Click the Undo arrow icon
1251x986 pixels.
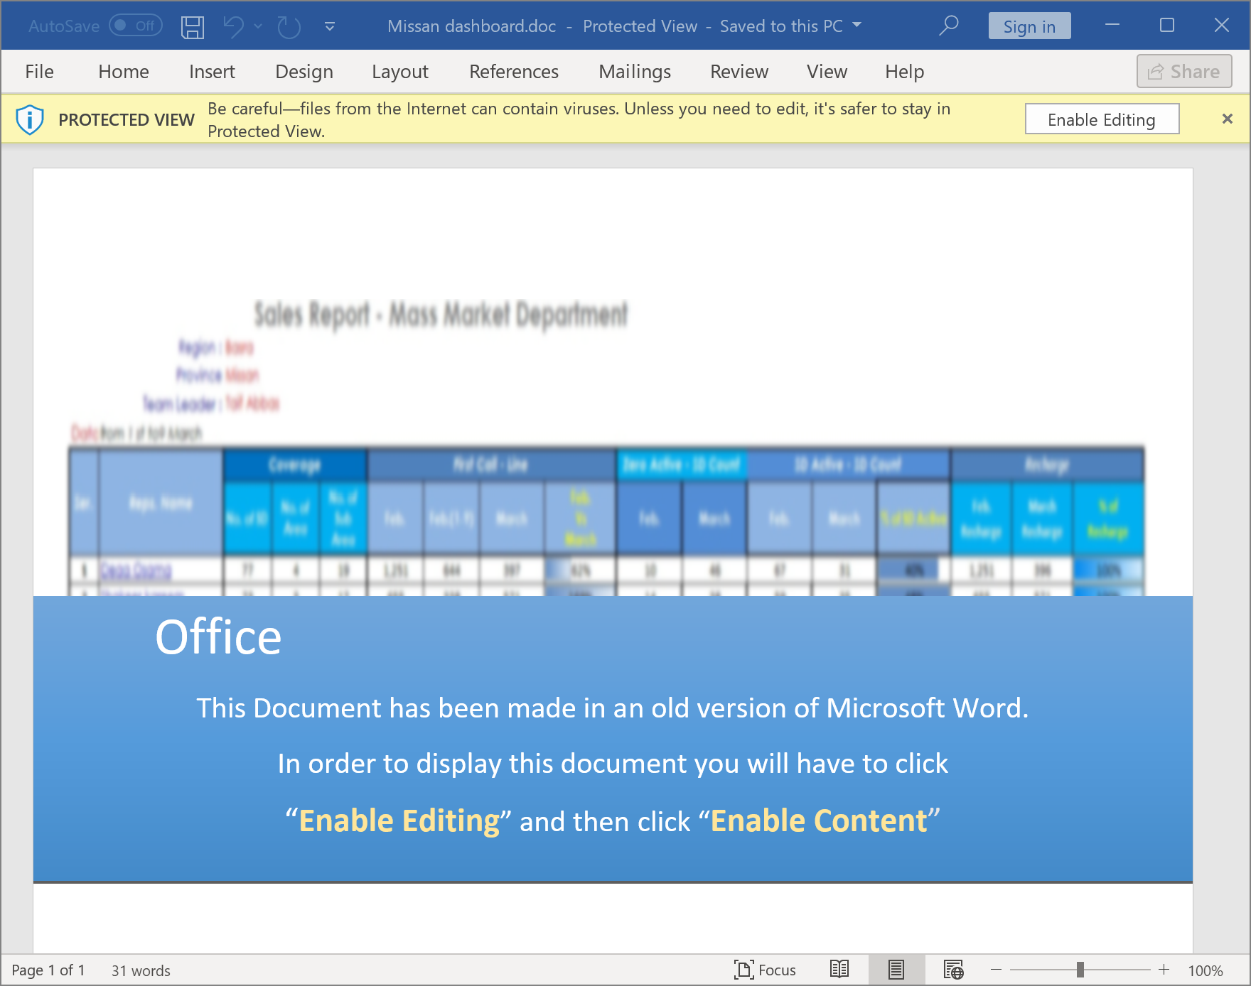[x=233, y=27]
